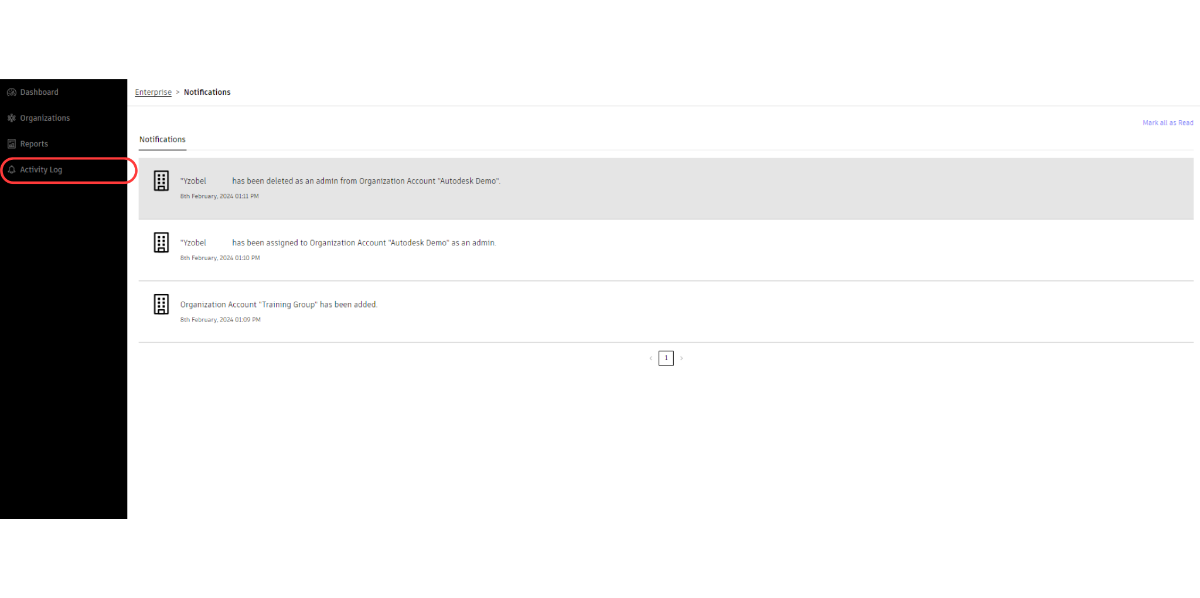Click the Activity Log bell icon

pos(11,170)
